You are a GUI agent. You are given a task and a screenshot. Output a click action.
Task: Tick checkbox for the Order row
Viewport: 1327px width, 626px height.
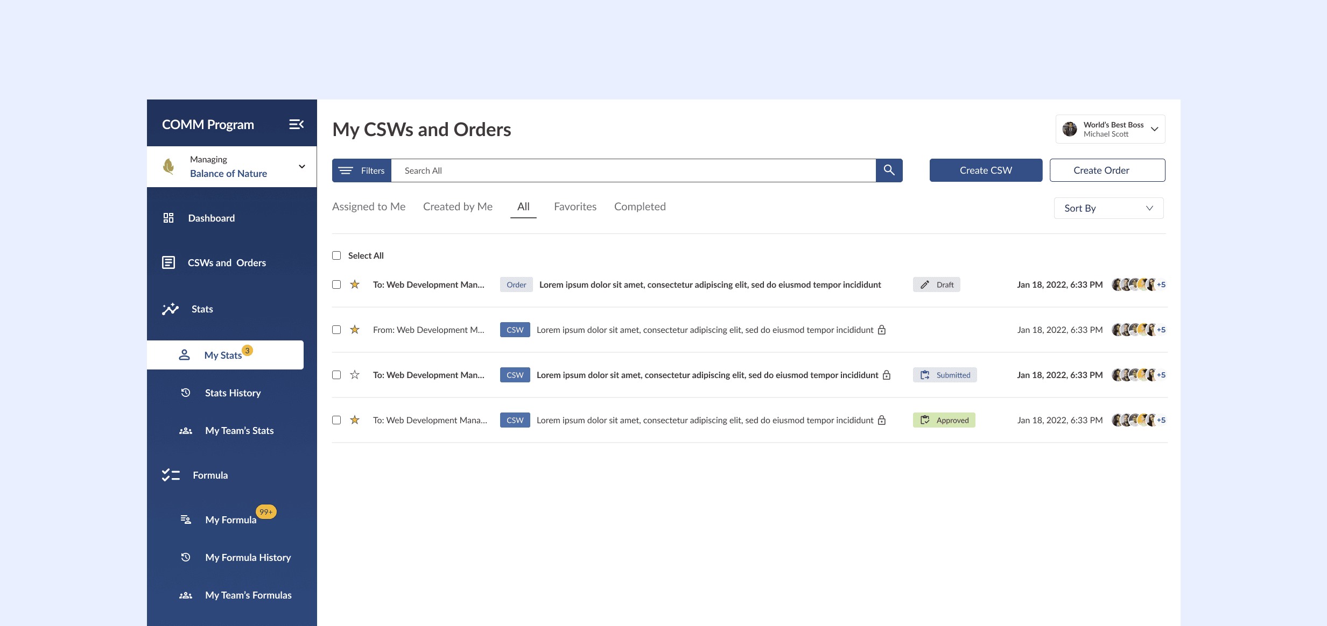[336, 284]
